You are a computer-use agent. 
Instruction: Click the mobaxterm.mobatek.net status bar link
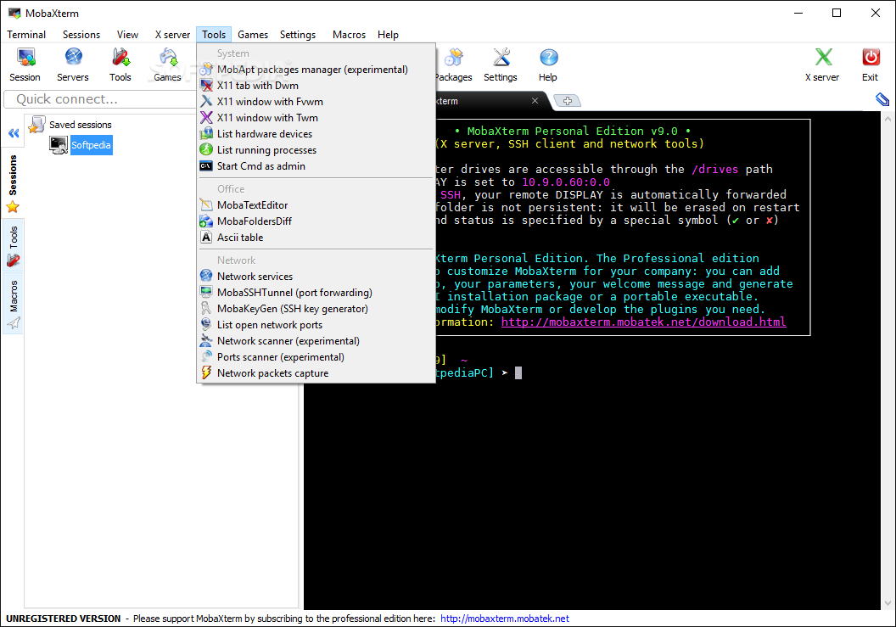point(505,619)
